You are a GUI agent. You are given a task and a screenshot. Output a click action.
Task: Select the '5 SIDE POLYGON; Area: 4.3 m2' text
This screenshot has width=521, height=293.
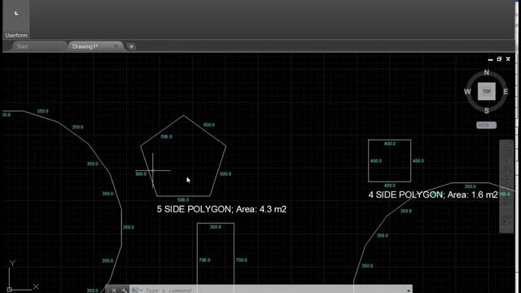coord(221,209)
